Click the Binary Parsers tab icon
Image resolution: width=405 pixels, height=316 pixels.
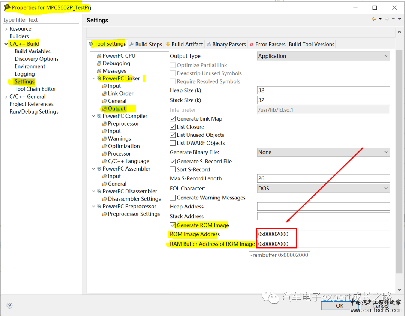(x=209, y=44)
